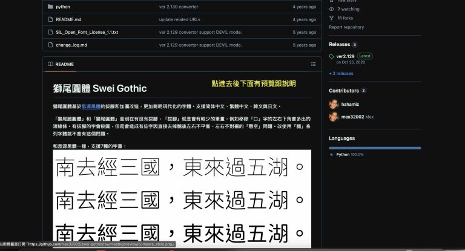Viewport: 465px width, 251px height.
Task: Open commit 'update related URLs'
Action: click(x=179, y=19)
